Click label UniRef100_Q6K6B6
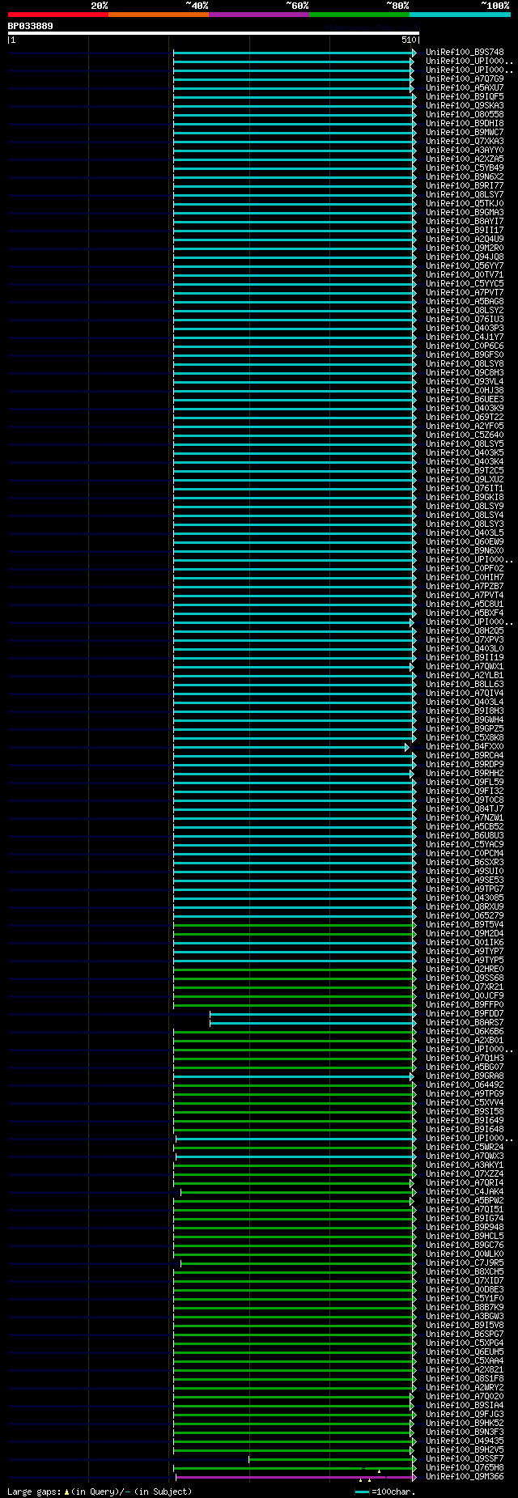 (x=465, y=1032)
